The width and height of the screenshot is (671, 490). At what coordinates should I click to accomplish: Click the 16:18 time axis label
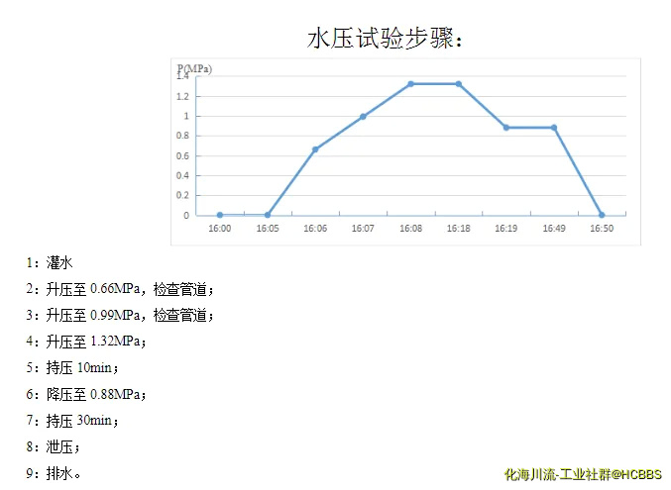[x=459, y=229]
